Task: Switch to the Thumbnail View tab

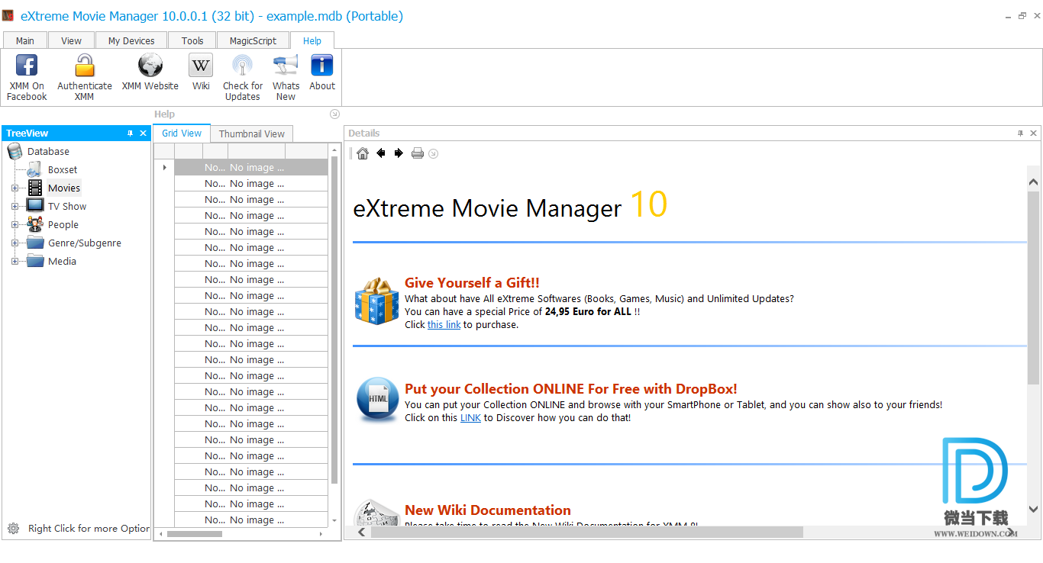Action: point(252,134)
